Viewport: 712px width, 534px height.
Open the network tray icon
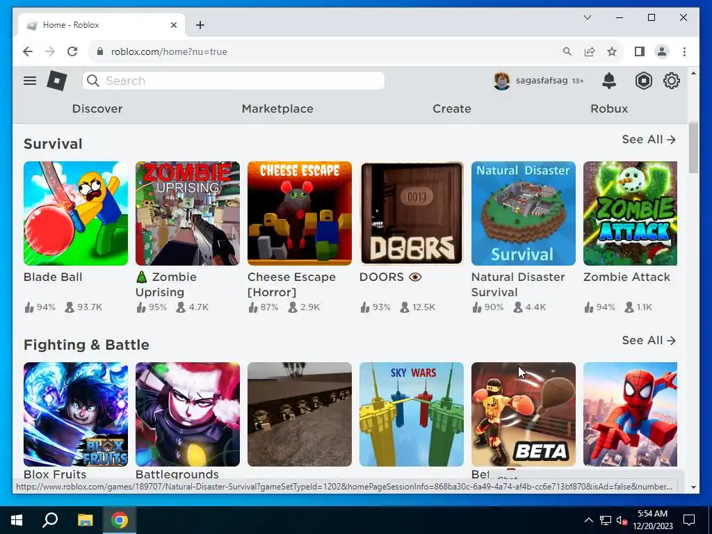pos(606,520)
